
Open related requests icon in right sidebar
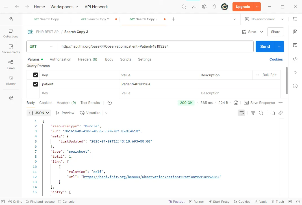click(295, 72)
